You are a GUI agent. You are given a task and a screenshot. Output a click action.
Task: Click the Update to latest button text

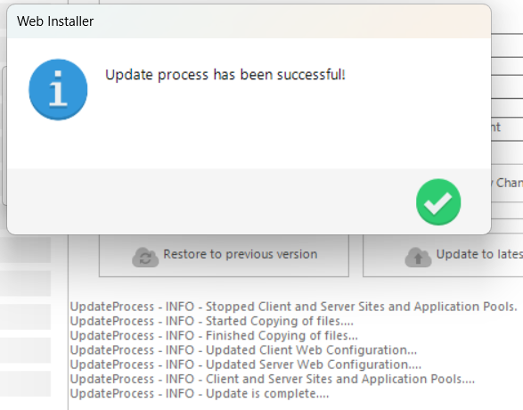tap(479, 254)
